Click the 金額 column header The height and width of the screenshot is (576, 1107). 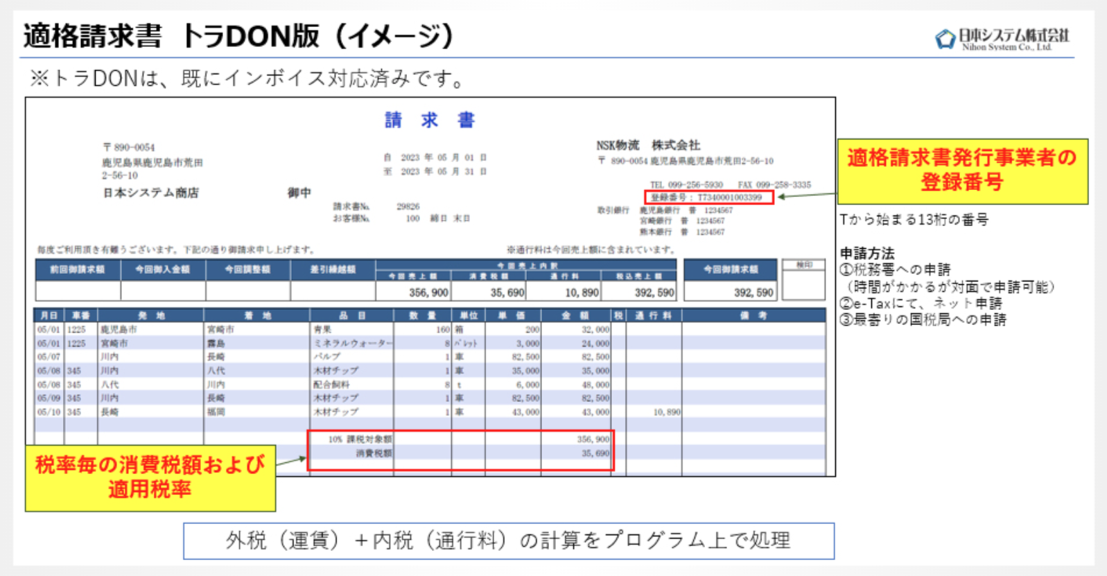[x=575, y=315]
